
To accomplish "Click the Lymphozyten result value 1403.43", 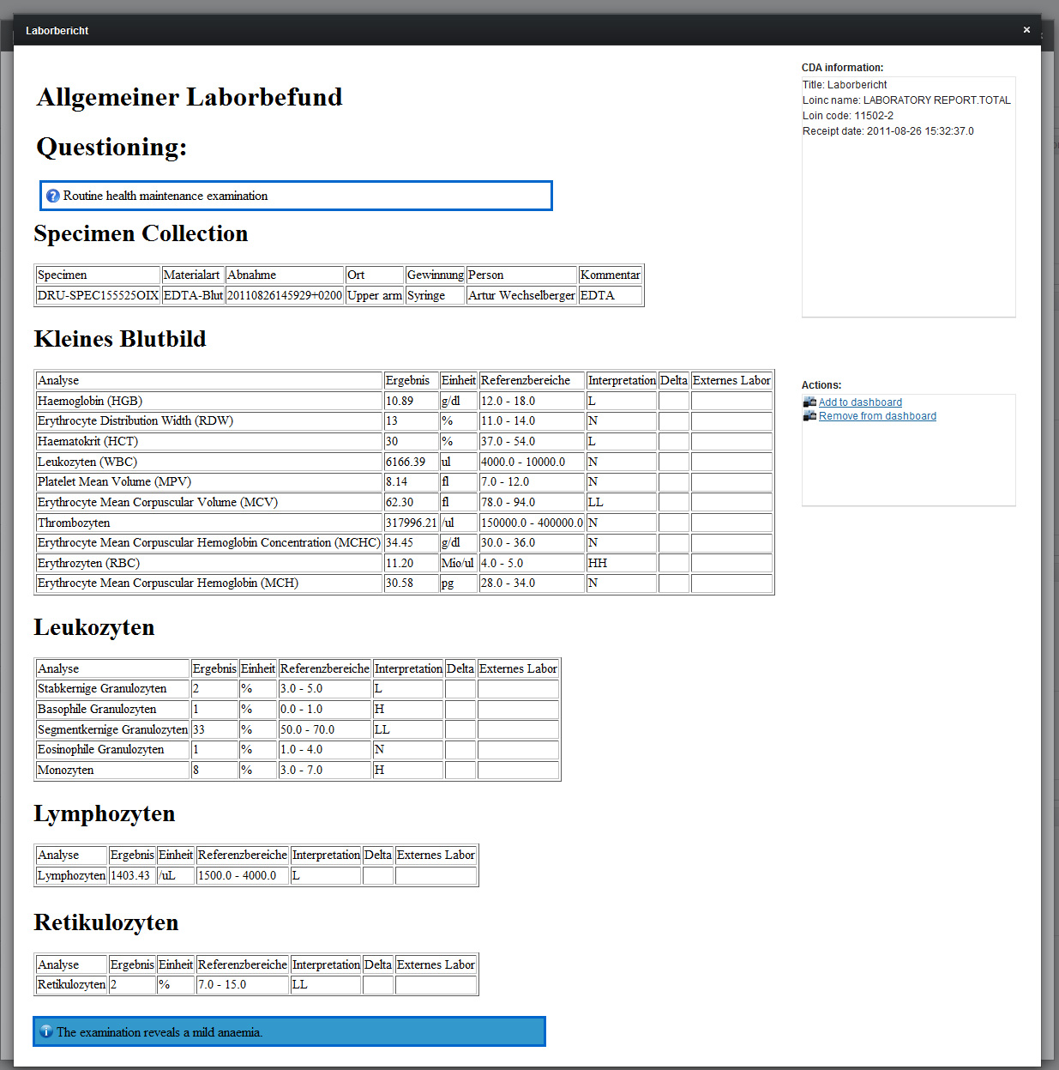I will [x=130, y=875].
